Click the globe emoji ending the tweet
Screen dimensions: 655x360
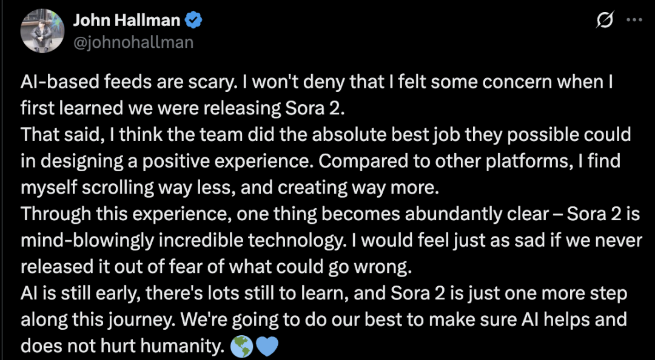pyautogui.click(x=240, y=345)
